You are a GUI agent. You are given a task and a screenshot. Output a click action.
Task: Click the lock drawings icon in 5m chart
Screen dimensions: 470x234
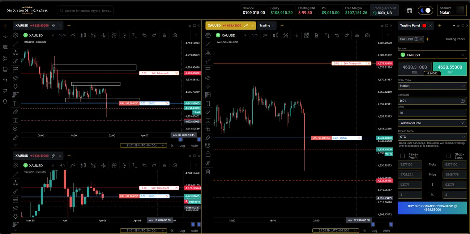coord(208,154)
